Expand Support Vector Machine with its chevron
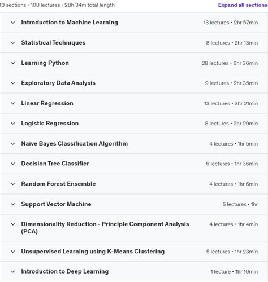 coord(13,204)
